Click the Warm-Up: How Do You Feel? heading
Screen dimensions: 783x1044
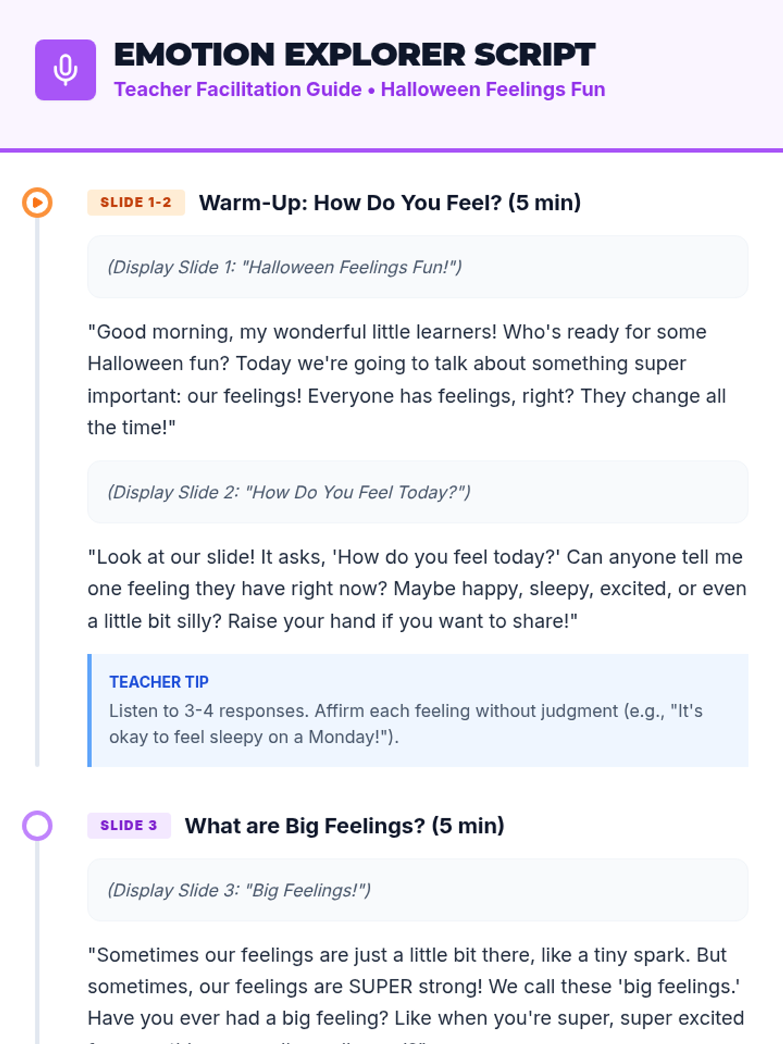point(390,202)
